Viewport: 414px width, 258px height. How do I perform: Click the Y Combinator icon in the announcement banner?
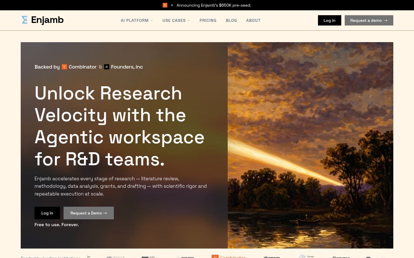[x=165, y=5]
